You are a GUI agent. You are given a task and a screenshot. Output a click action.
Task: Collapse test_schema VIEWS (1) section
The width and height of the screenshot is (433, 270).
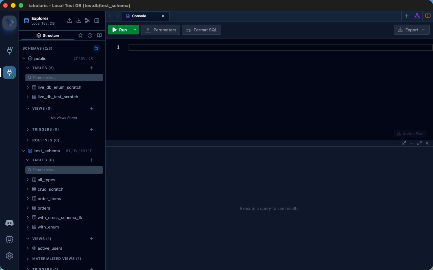click(x=28, y=239)
